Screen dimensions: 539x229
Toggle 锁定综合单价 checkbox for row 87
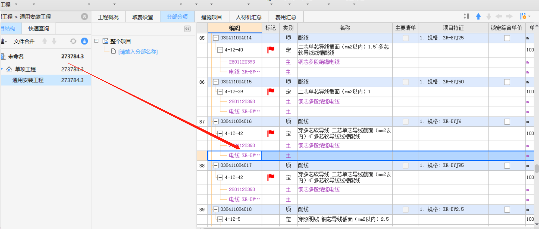[x=507, y=122]
